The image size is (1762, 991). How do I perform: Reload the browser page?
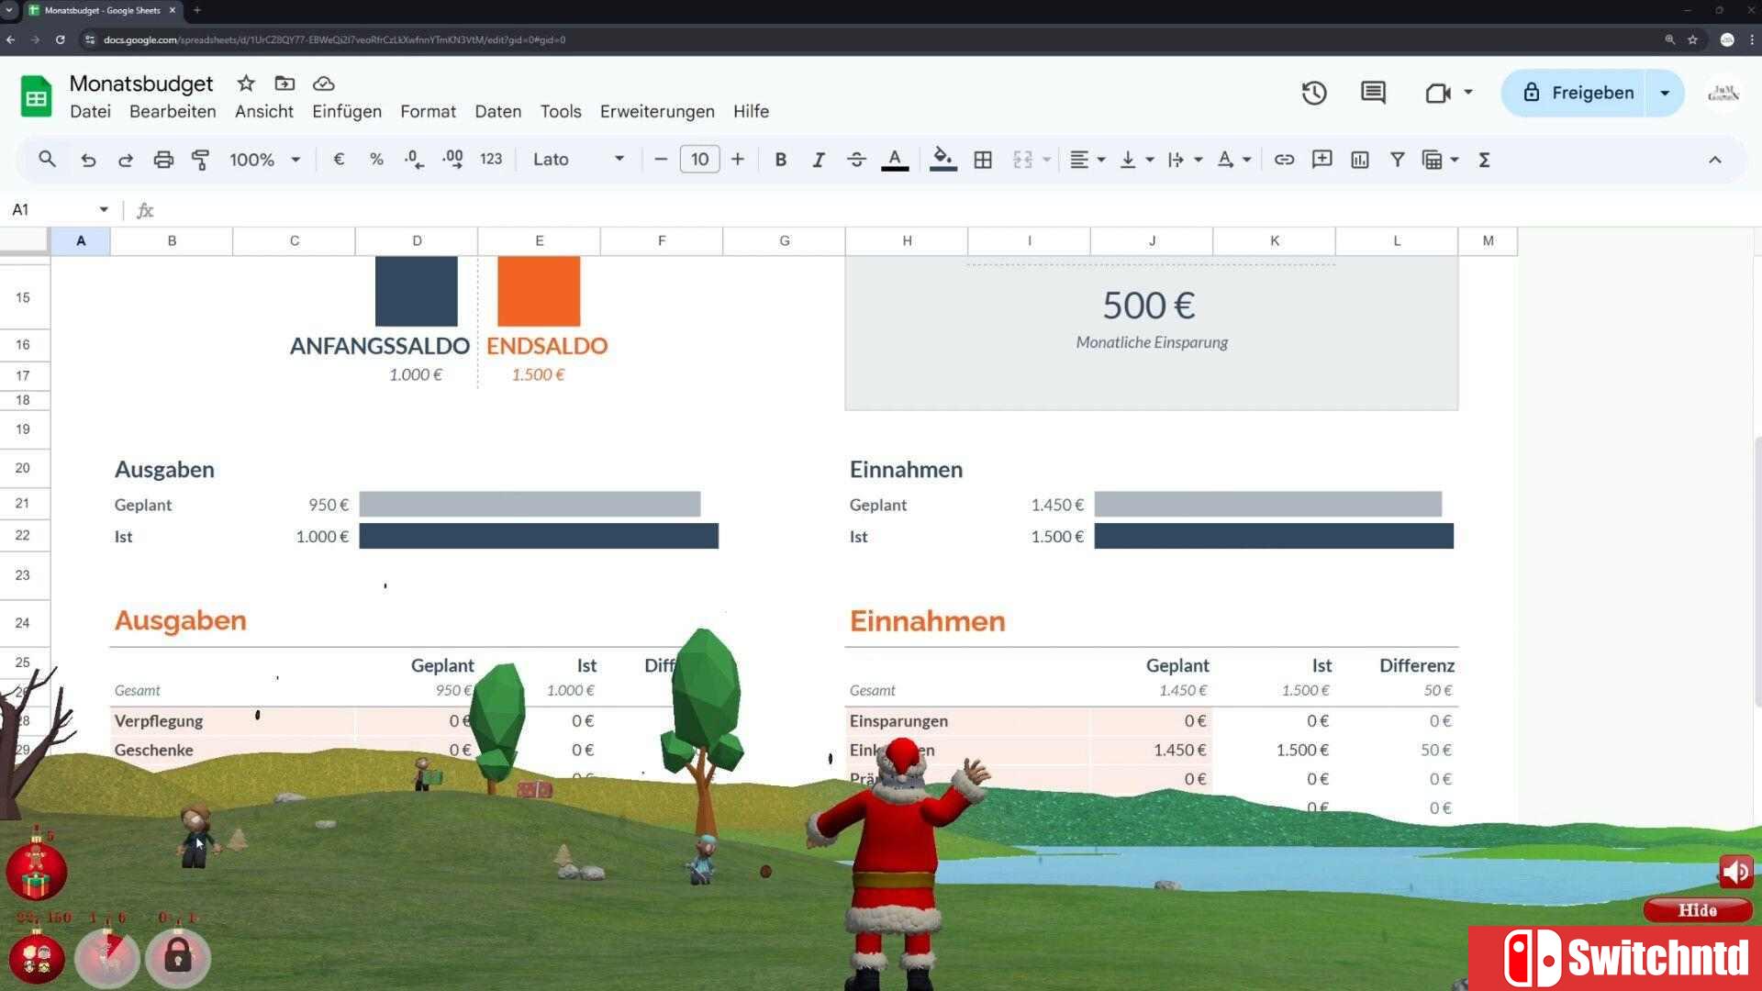tap(60, 39)
